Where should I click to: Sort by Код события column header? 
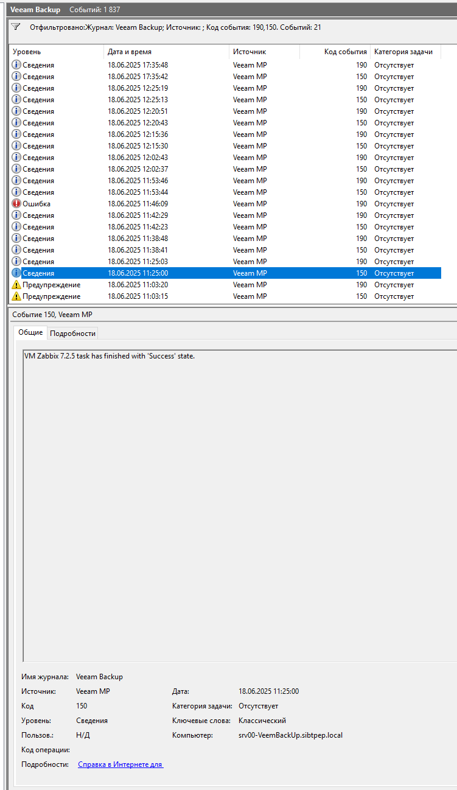(x=335, y=52)
